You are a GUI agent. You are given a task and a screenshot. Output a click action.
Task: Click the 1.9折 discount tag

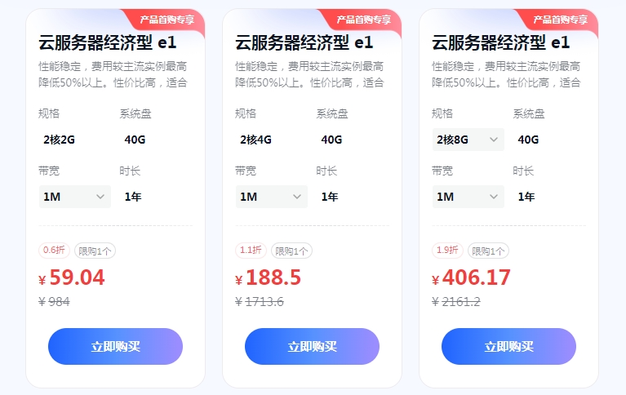[447, 251]
